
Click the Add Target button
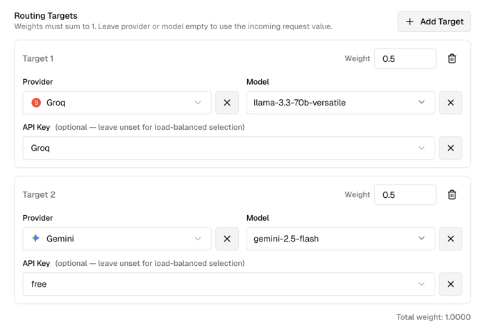(434, 22)
